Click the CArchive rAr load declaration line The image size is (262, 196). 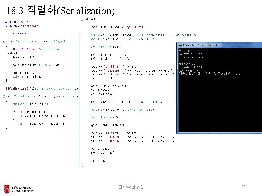123,110
